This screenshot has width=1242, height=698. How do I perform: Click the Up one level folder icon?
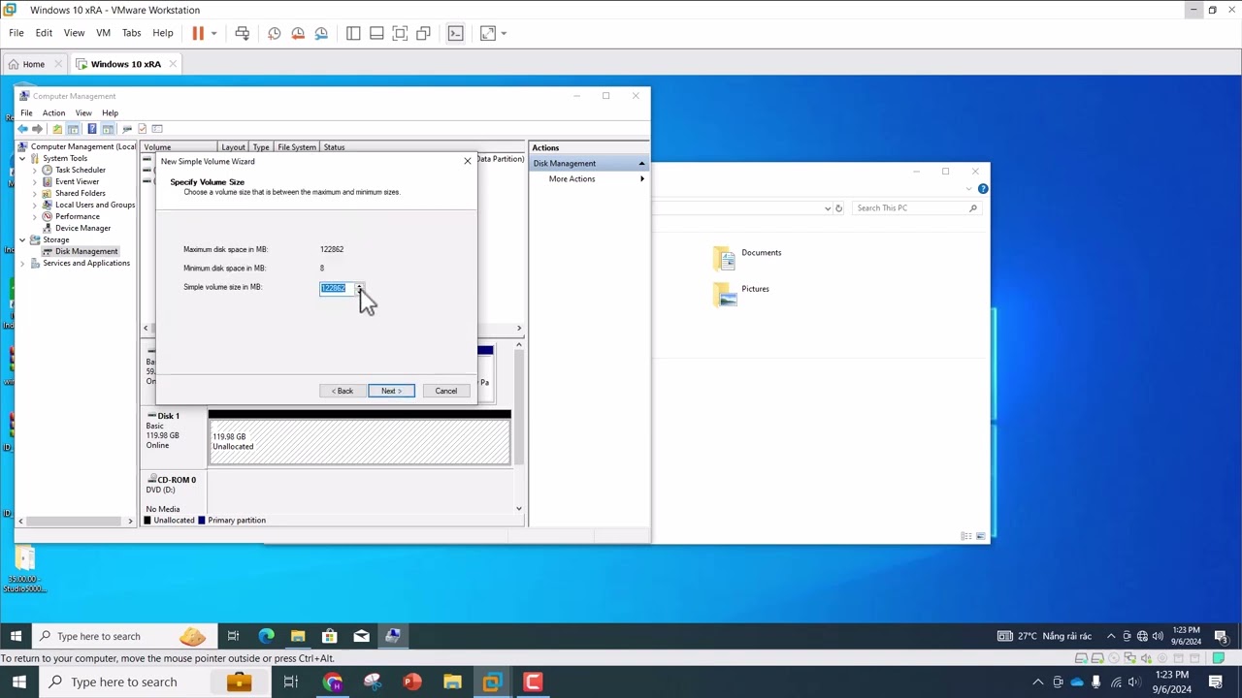click(57, 129)
